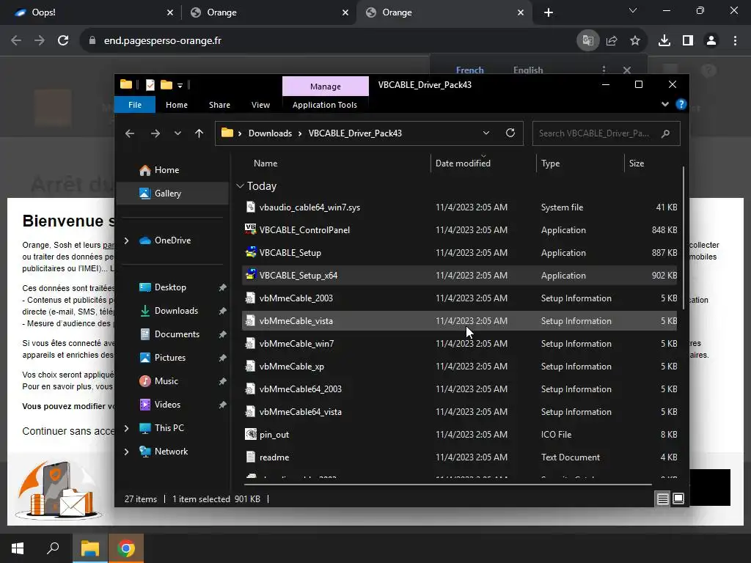Image resolution: width=751 pixels, height=563 pixels.
Task: Click Downloads in breadcrumb path
Action: click(270, 133)
